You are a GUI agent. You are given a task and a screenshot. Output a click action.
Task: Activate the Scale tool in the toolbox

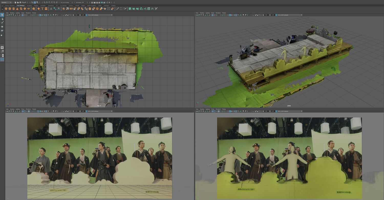(x=2, y=35)
